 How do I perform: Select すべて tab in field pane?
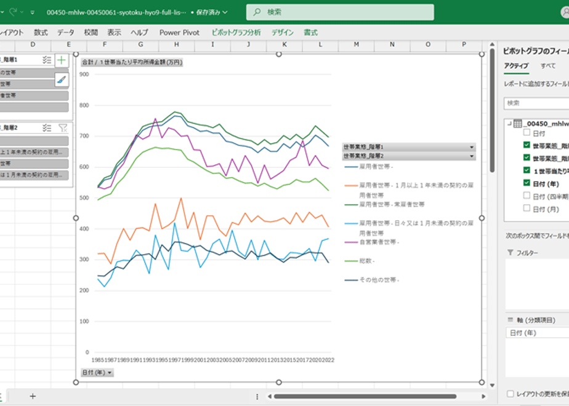tap(548, 66)
